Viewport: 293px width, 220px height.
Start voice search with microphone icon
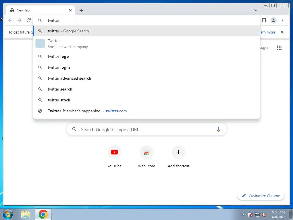218,129
